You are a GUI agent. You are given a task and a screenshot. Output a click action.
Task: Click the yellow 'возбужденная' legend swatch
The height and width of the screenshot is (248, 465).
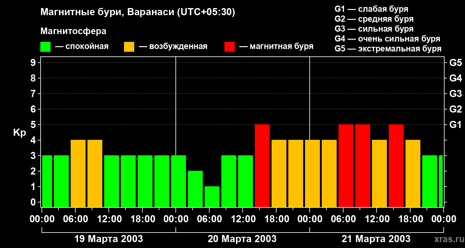(129, 47)
